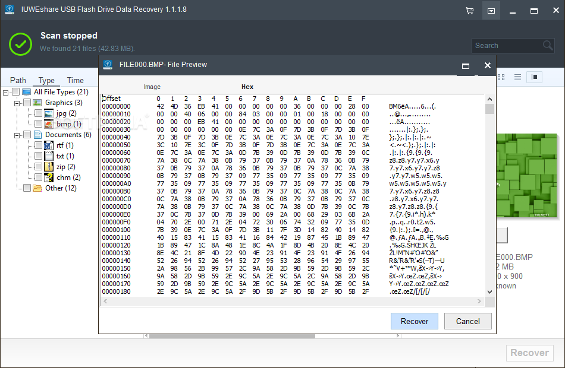Click hex horizontal scroll right arrow
Viewport: 565px width, 368px height.
point(479,301)
